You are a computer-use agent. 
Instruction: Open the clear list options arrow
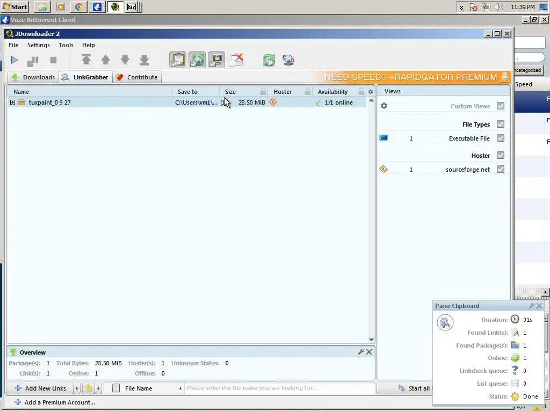[99, 388]
